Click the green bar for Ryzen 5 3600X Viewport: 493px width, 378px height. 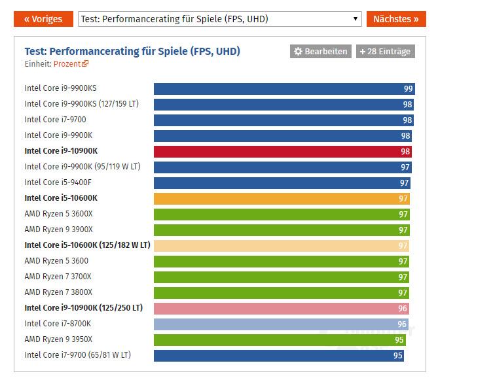click(x=282, y=215)
